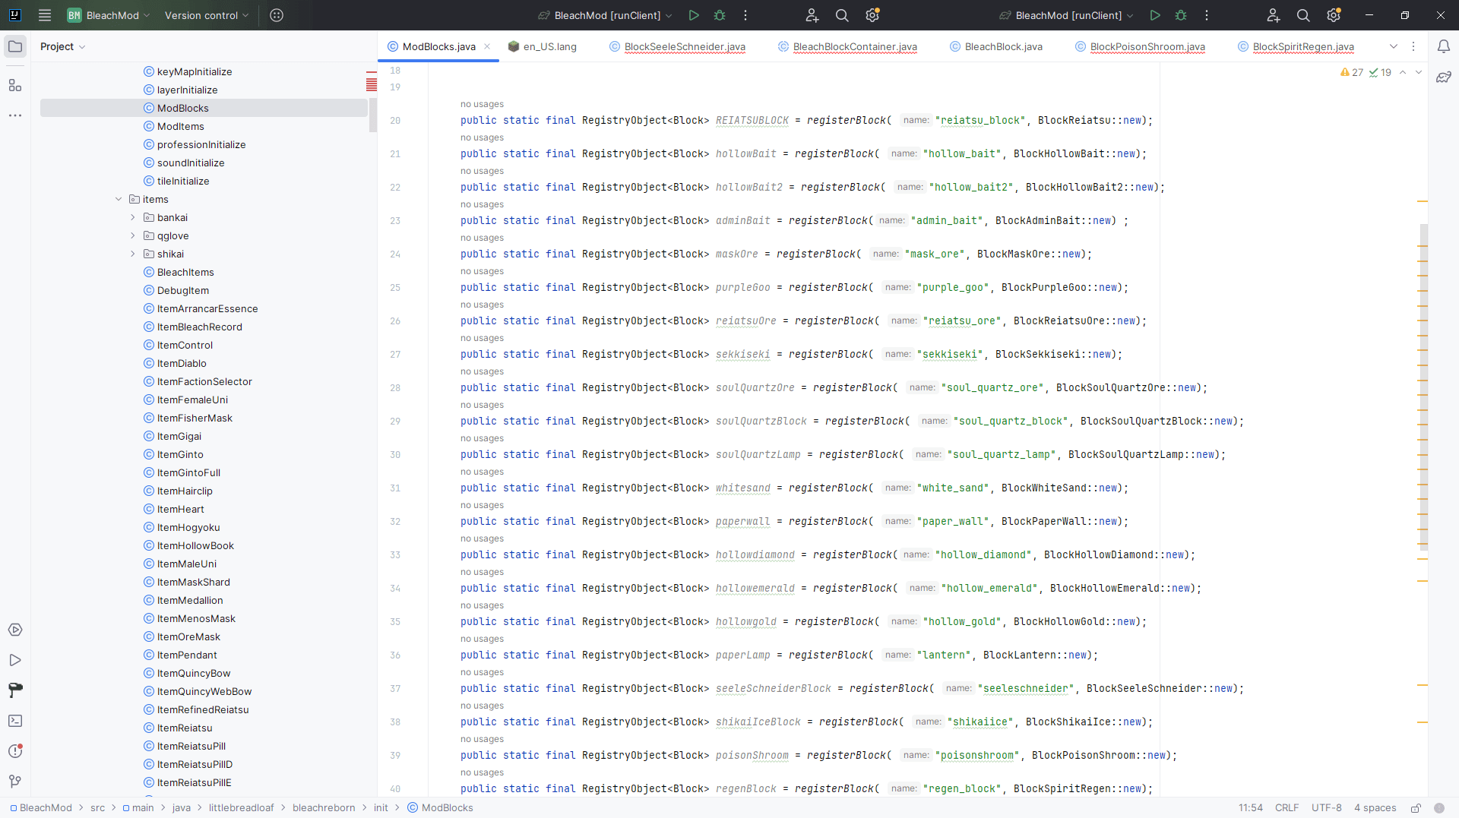Select BleachItems class in project tree
This screenshot has height=818, width=1459.
click(x=185, y=272)
